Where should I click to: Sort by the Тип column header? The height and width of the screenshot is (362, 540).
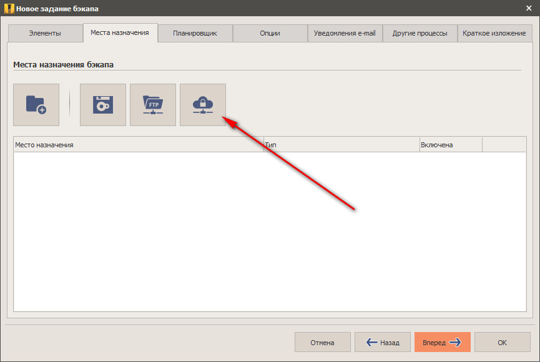341,145
